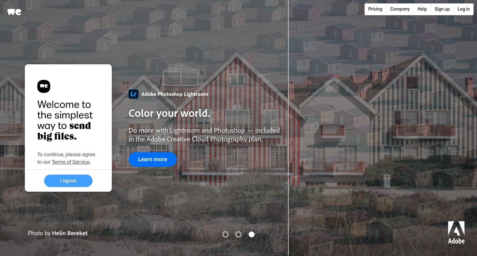Image resolution: width=477 pixels, height=256 pixels.
Task: Open the Log in option
Action: (464, 9)
